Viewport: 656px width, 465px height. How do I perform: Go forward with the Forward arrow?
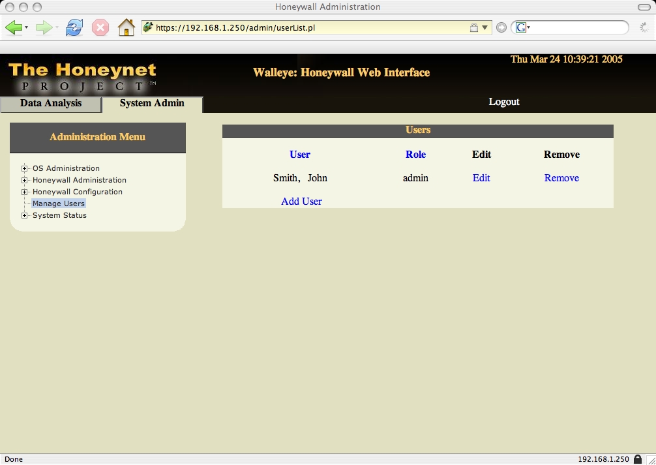click(44, 27)
